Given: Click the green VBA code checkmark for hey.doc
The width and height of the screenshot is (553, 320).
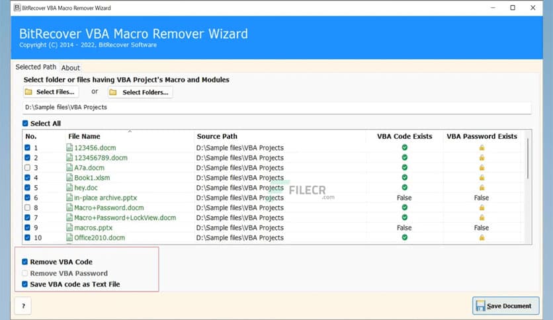Looking at the screenshot, I should pyautogui.click(x=405, y=187).
